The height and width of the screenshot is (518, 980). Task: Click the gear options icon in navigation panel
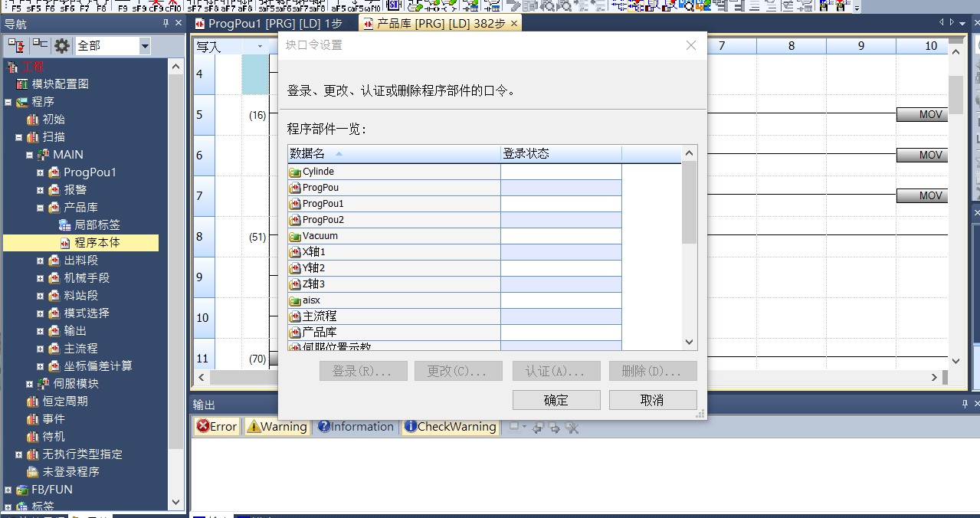pyautogui.click(x=61, y=46)
